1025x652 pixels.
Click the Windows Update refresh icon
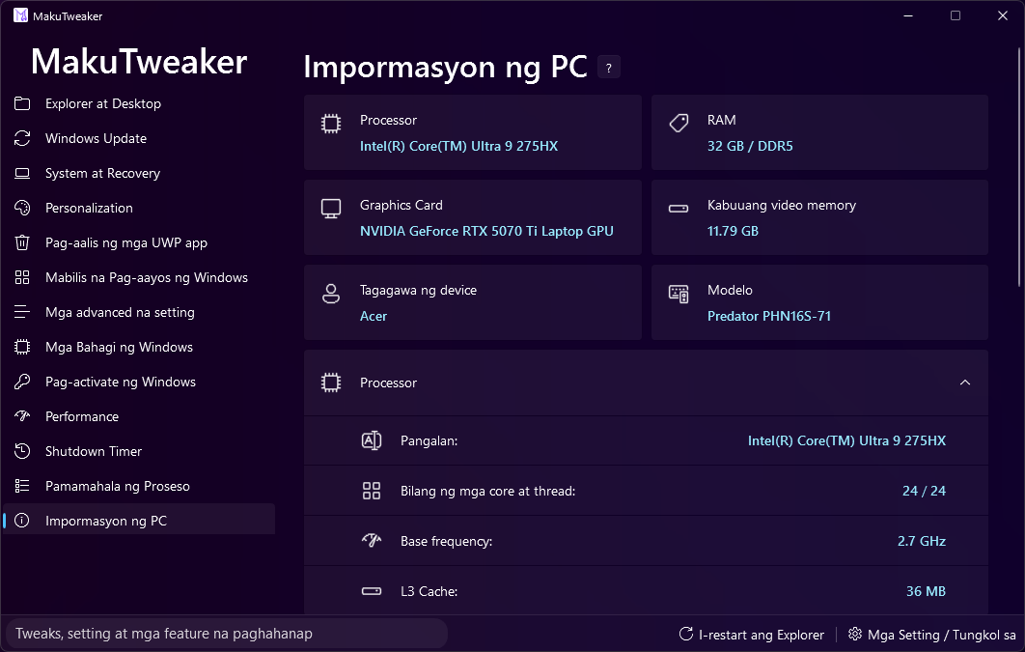click(22, 138)
